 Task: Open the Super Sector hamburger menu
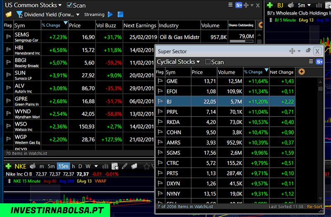click(x=311, y=61)
